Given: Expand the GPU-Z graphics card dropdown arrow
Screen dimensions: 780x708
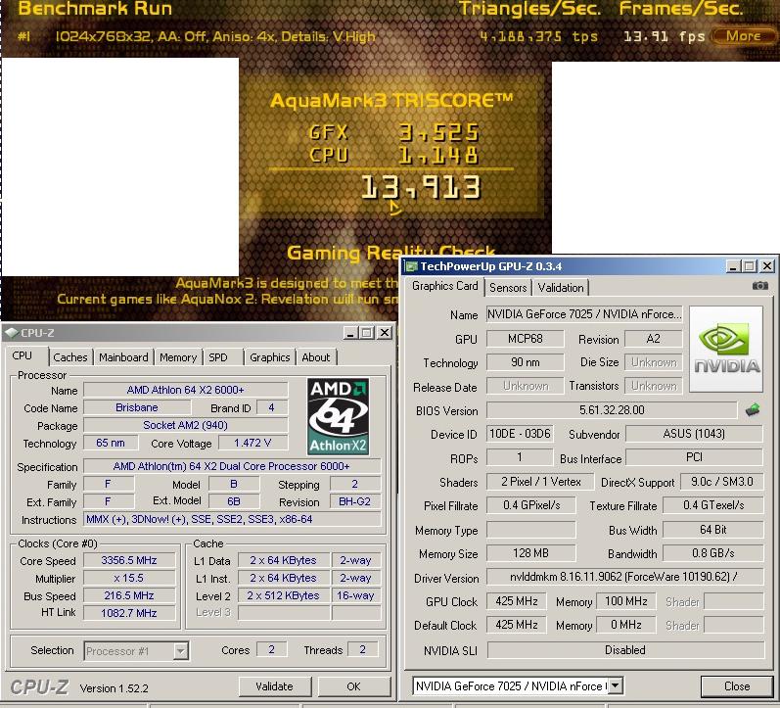Looking at the screenshot, I should pyautogui.click(x=616, y=686).
